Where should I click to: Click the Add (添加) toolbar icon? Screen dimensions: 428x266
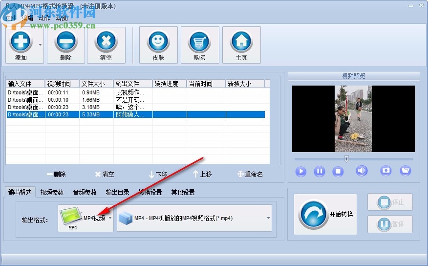pos(21,42)
